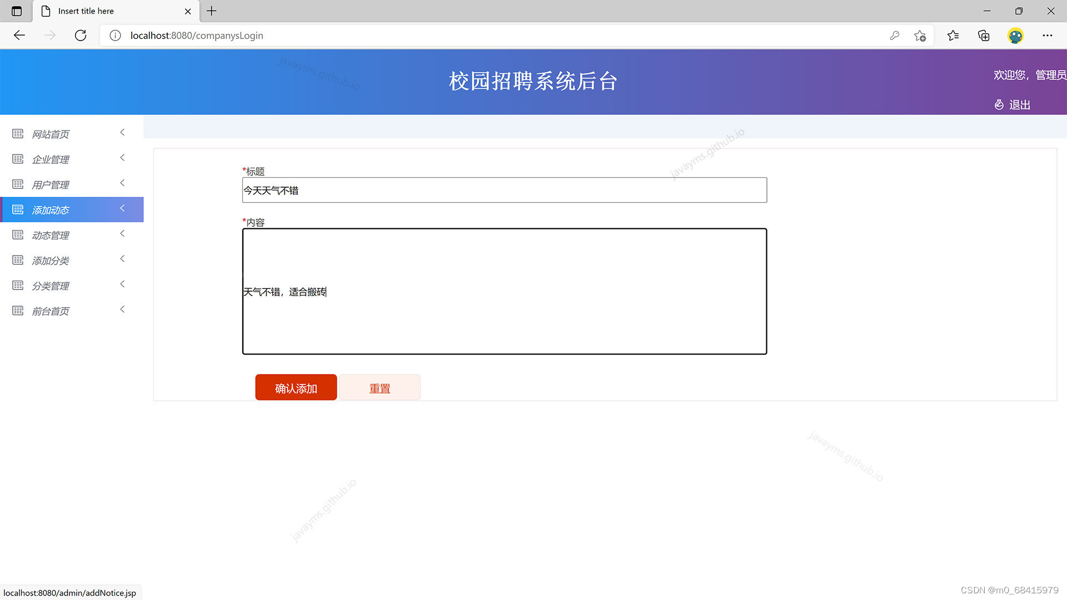Click the browser back arrow

[x=19, y=35]
